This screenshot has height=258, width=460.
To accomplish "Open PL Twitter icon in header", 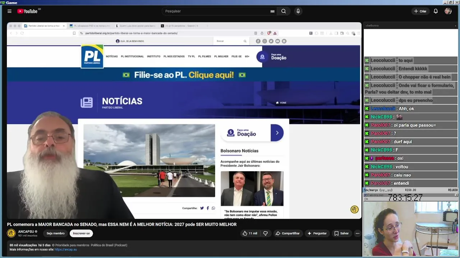I will (x=271, y=41).
